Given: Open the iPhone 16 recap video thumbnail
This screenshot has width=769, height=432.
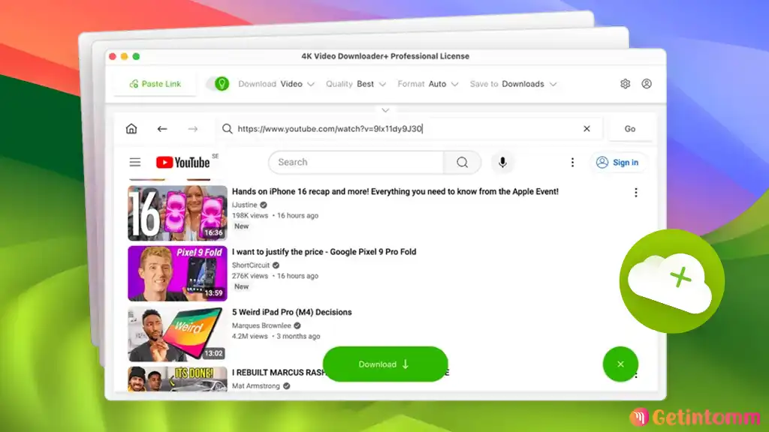Looking at the screenshot, I should 177,212.
